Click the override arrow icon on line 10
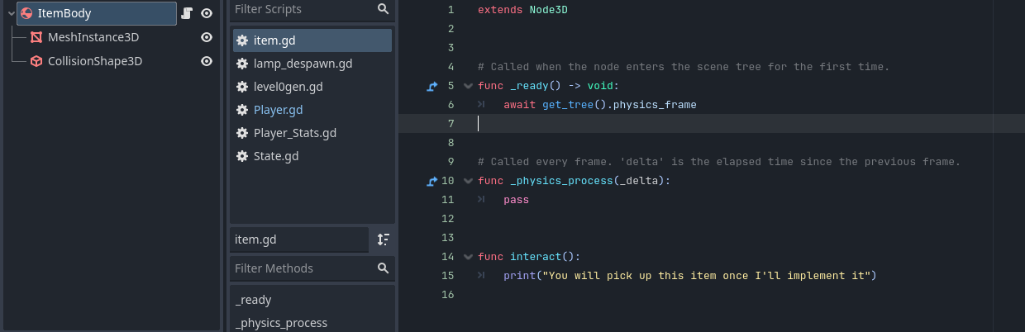This screenshot has height=332, width=1025. tap(431, 181)
